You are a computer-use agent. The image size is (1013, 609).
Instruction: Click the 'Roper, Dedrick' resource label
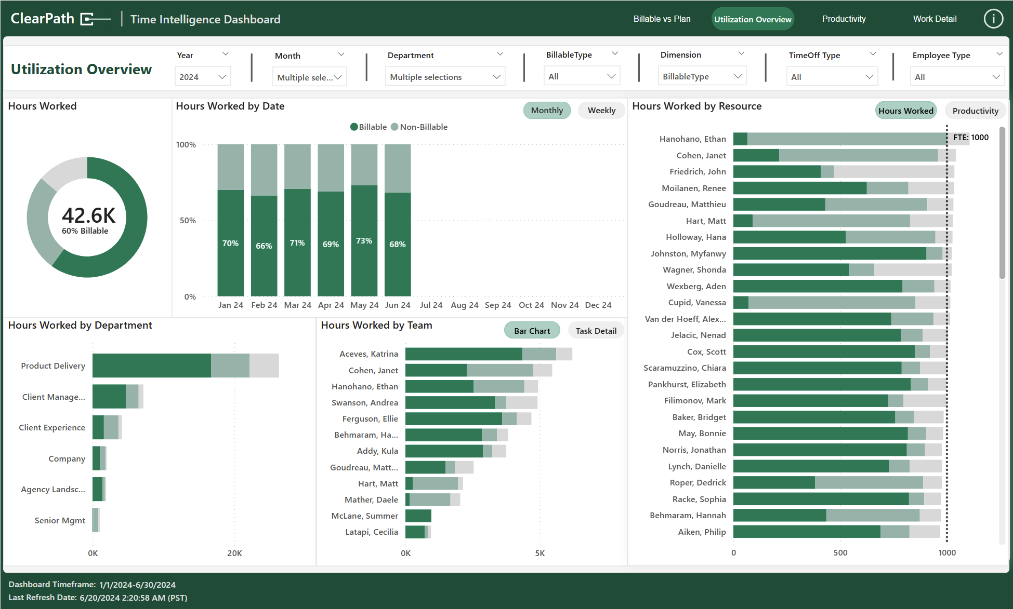pos(698,483)
